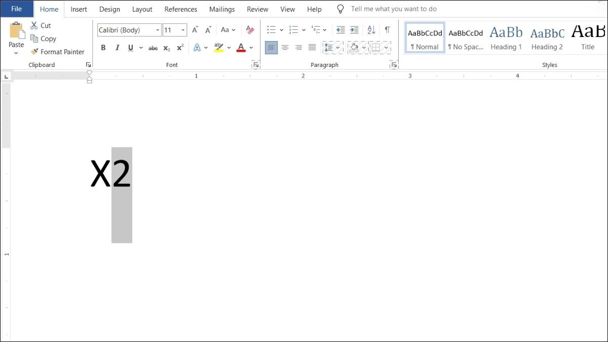The image size is (608, 342).
Task: Activate the Format Painter brush
Action: pyautogui.click(x=57, y=52)
